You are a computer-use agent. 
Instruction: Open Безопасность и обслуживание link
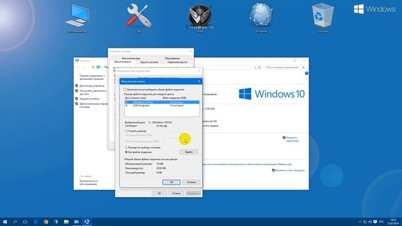point(89,183)
